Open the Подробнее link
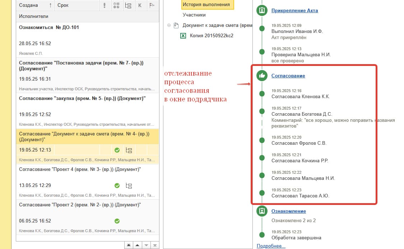The height and width of the screenshot is (249, 404). [x=271, y=246]
